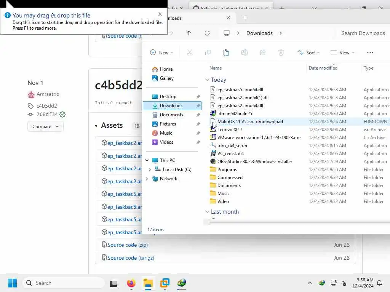Click the c4b5dd2 tag link
The image size is (390, 292).
pos(46,106)
